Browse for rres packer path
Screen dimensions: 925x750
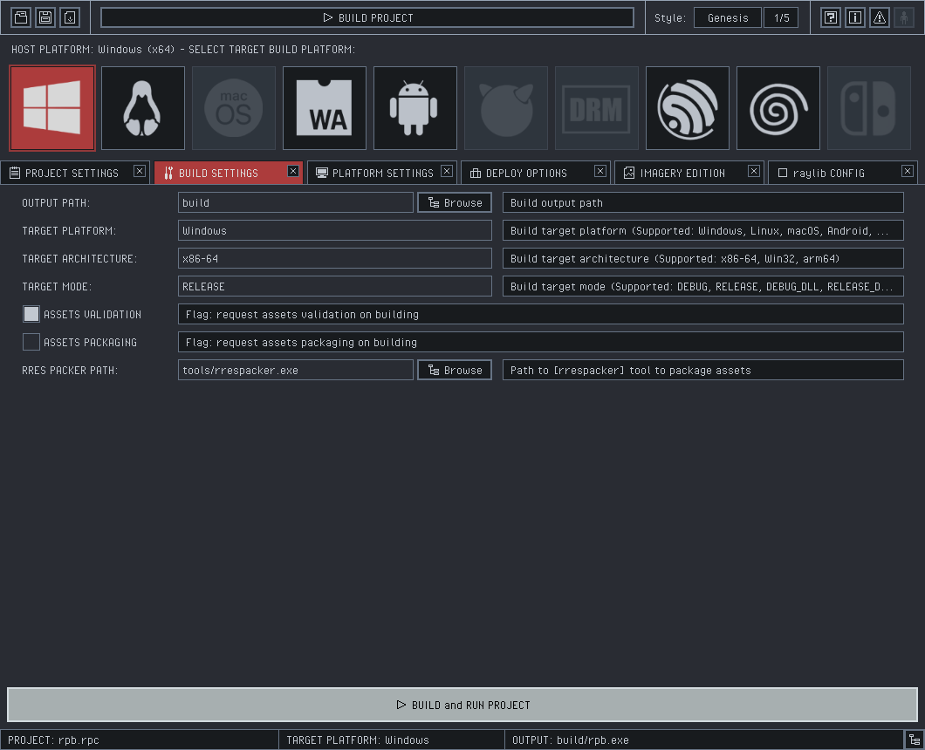pos(455,371)
